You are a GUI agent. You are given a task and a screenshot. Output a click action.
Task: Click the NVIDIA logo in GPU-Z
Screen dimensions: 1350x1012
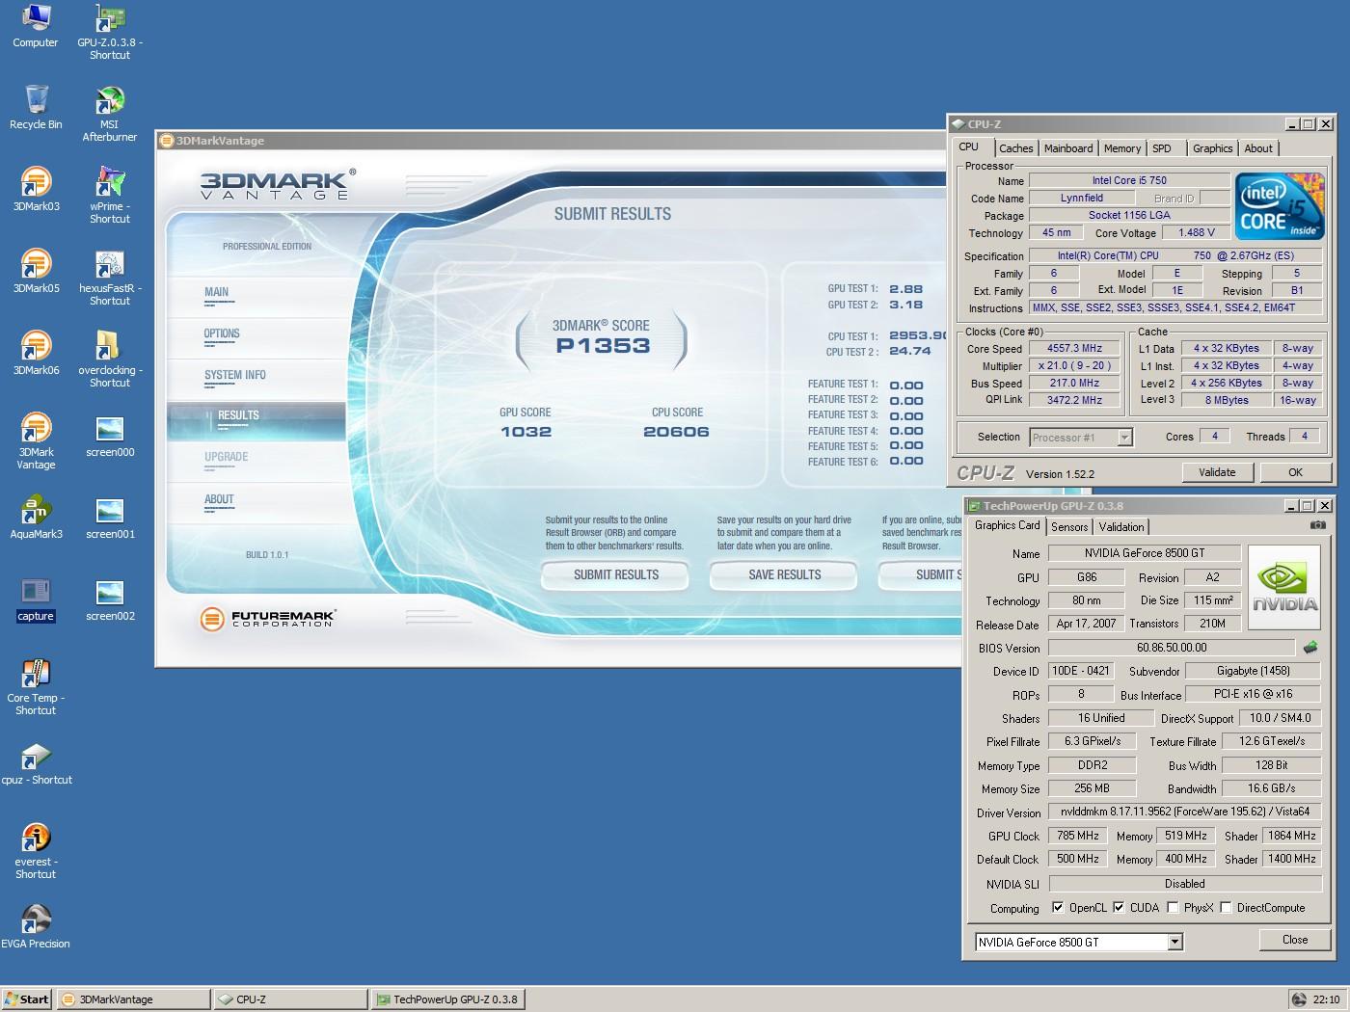point(1284,588)
